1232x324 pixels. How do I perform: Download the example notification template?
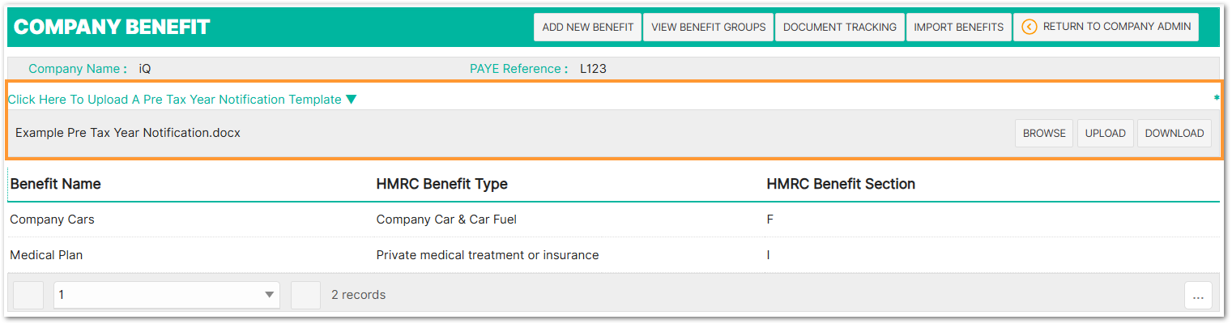pos(1174,134)
